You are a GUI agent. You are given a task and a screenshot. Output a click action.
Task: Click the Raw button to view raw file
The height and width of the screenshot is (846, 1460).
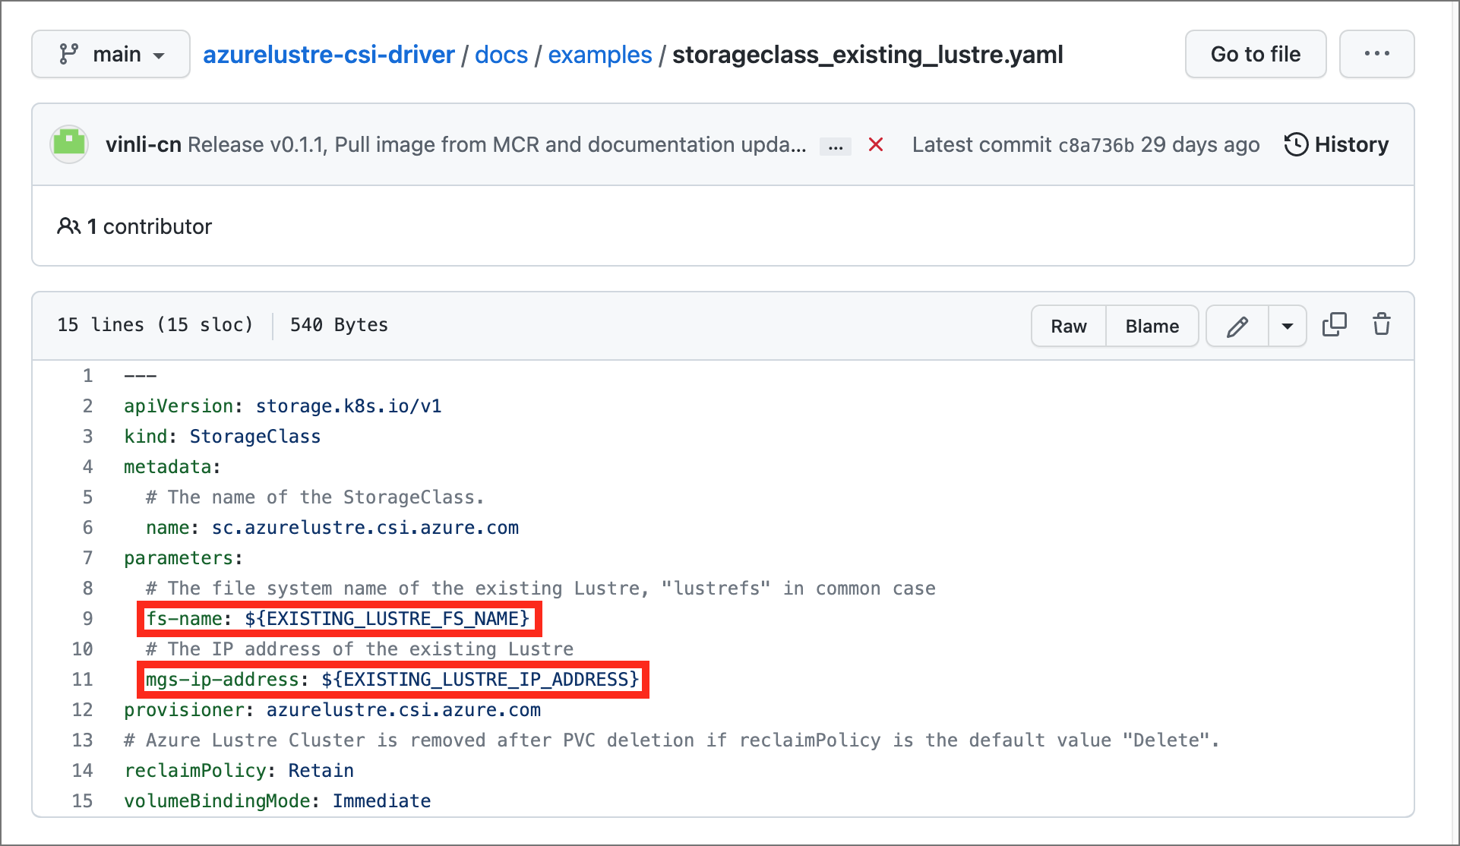pos(1070,325)
